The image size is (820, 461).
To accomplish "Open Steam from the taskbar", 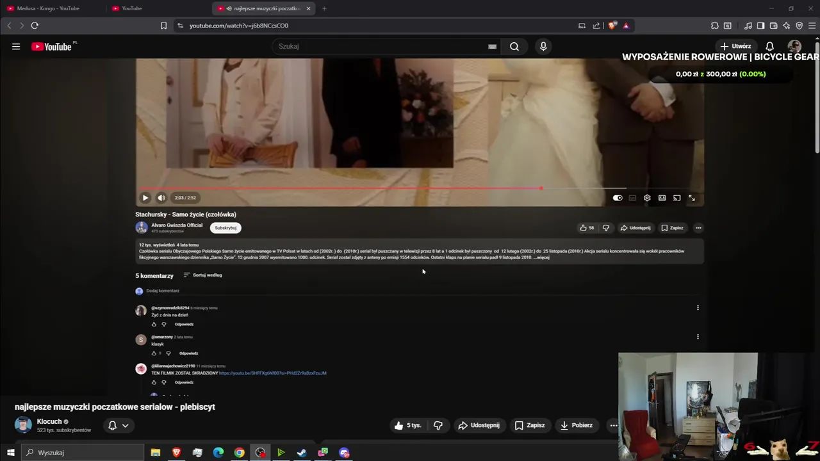I will tap(302, 453).
